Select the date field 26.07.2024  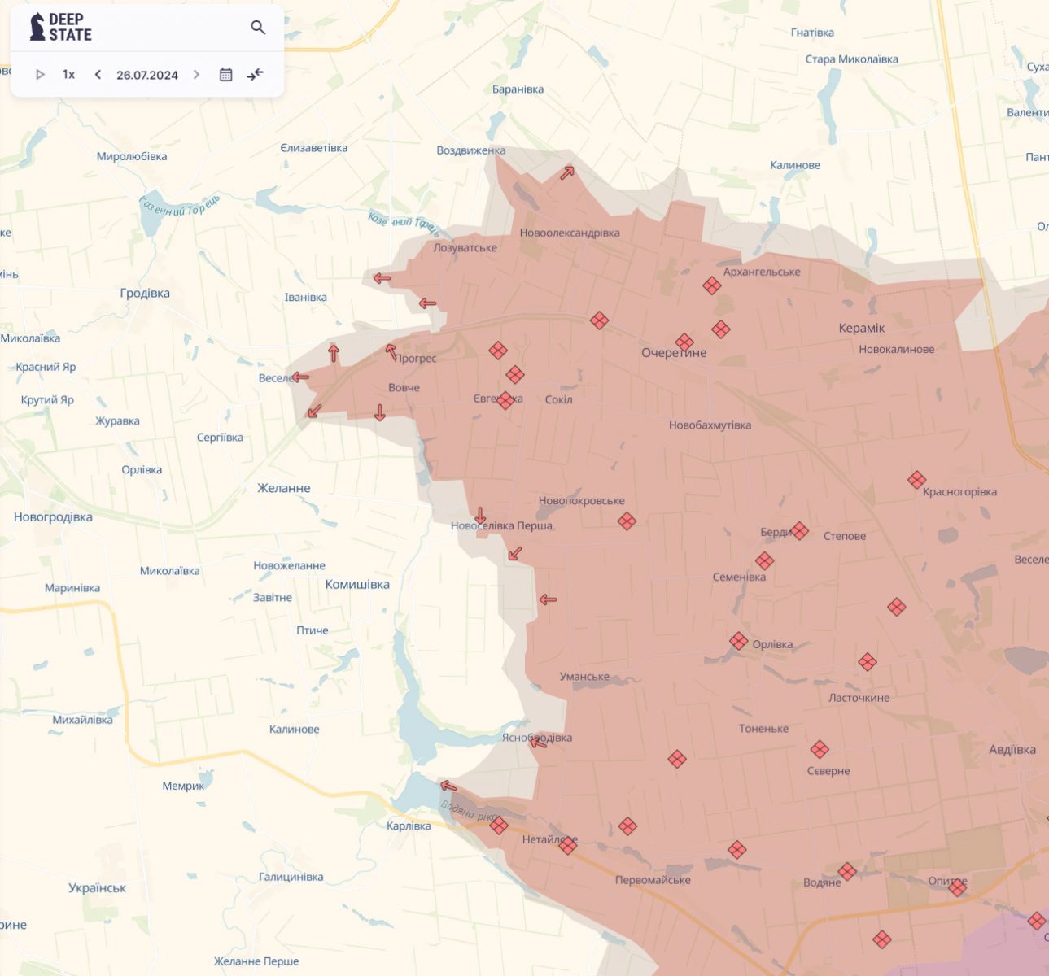pyautogui.click(x=147, y=75)
